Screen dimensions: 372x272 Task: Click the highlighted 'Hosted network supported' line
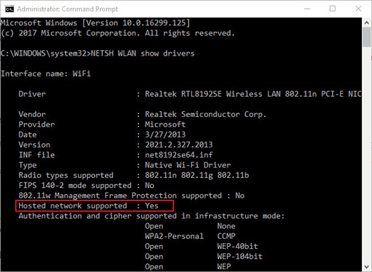[95, 206]
